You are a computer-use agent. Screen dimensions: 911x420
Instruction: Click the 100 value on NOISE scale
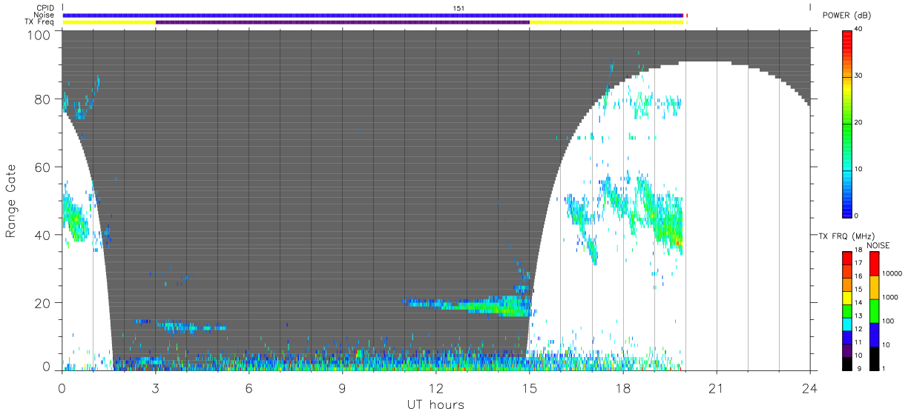coord(889,321)
